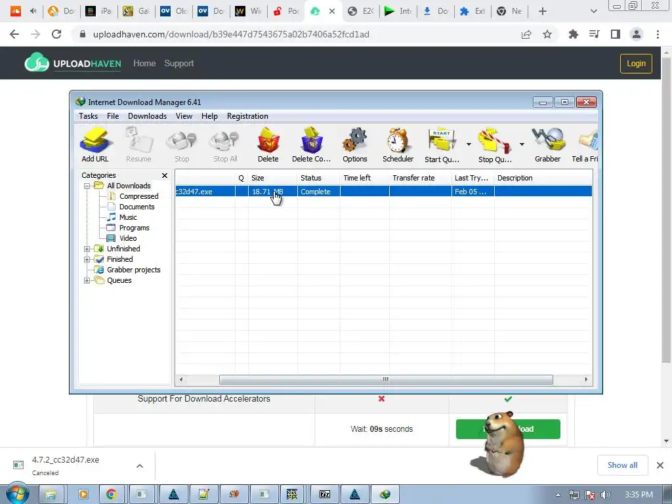Open the View menu in IDM
Viewport: 672px width, 504px height.
click(x=184, y=116)
